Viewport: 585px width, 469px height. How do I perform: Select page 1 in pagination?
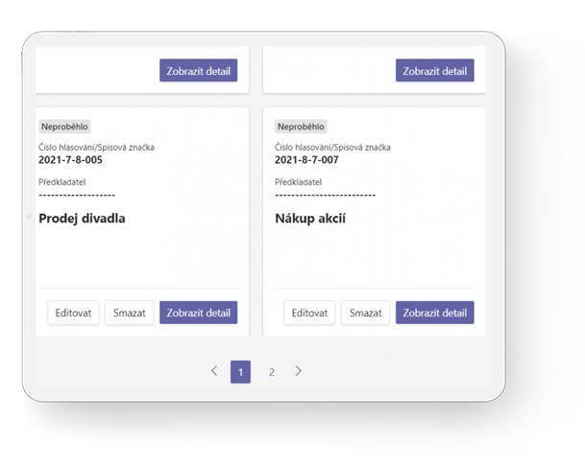[x=241, y=372]
